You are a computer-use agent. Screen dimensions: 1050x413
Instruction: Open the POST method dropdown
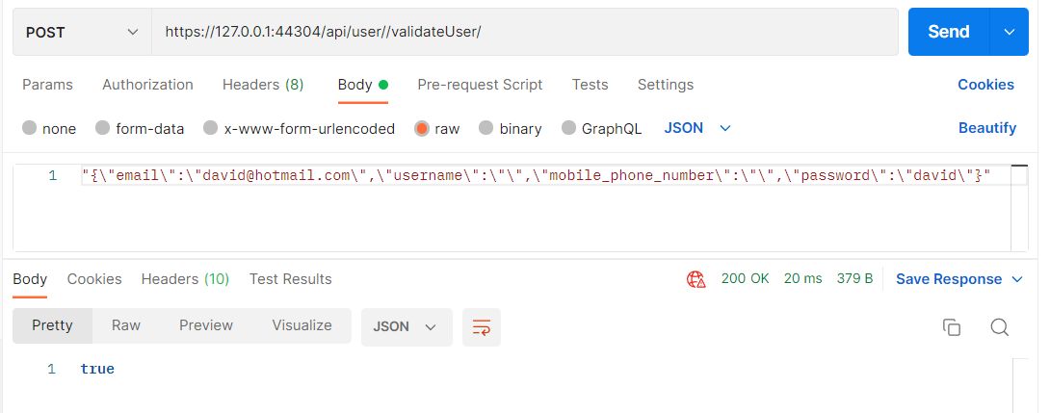82,32
